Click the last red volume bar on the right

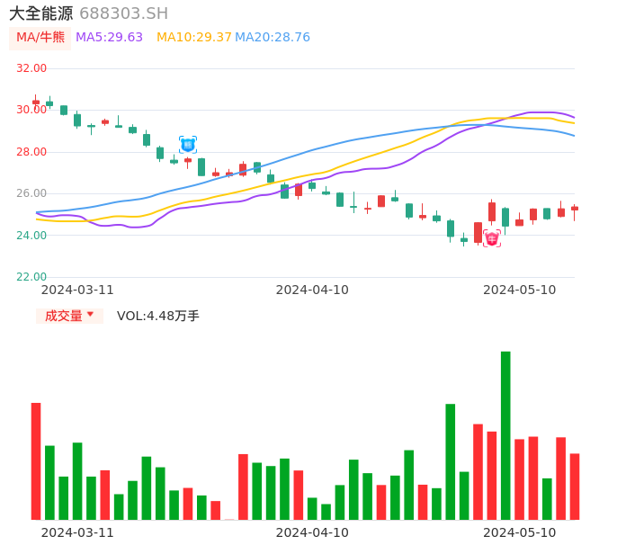(x=575, y=486)
